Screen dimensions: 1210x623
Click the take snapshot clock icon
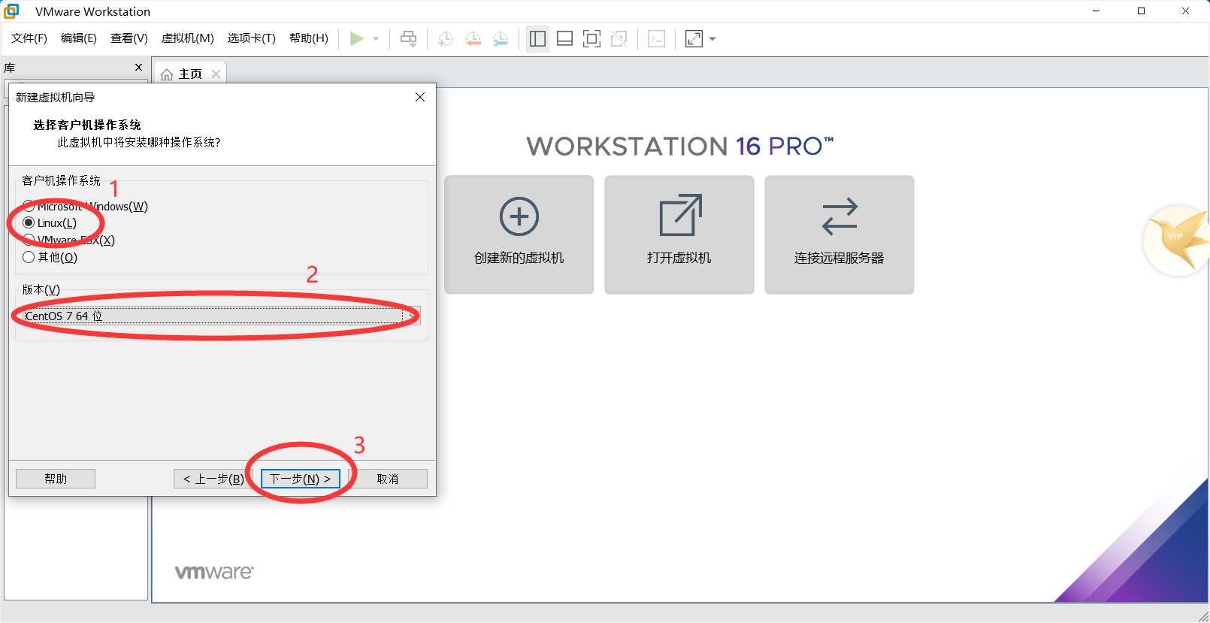click(x=446, y=39)
